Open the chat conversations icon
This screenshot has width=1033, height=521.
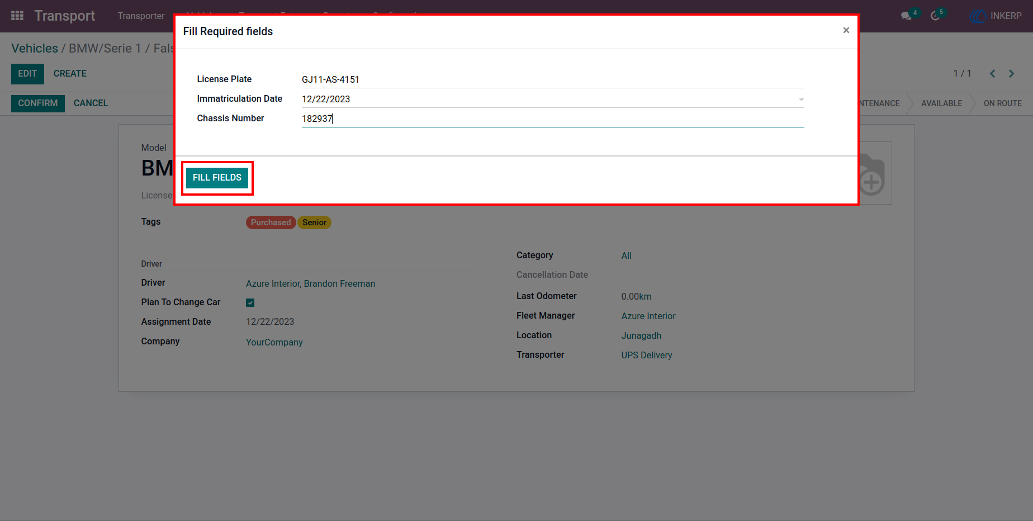[x=906, y=16]
